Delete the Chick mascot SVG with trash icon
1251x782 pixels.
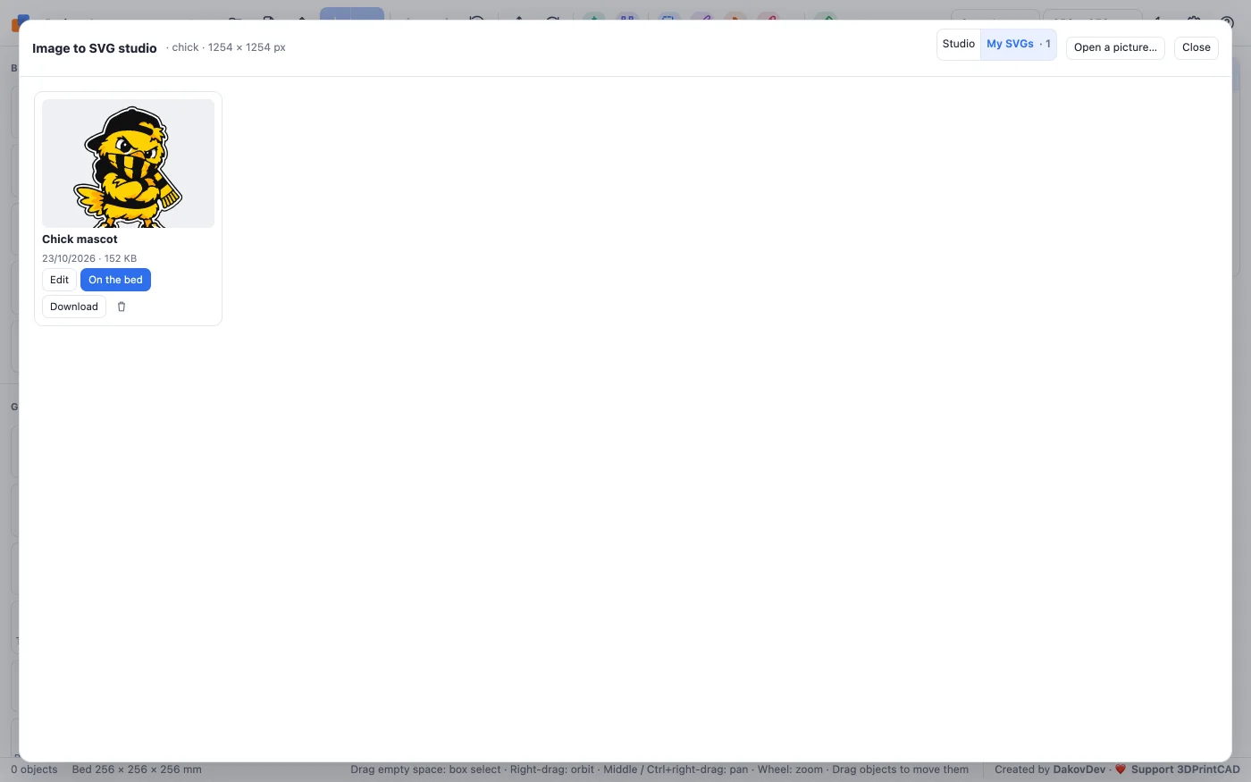pos(122,307)
